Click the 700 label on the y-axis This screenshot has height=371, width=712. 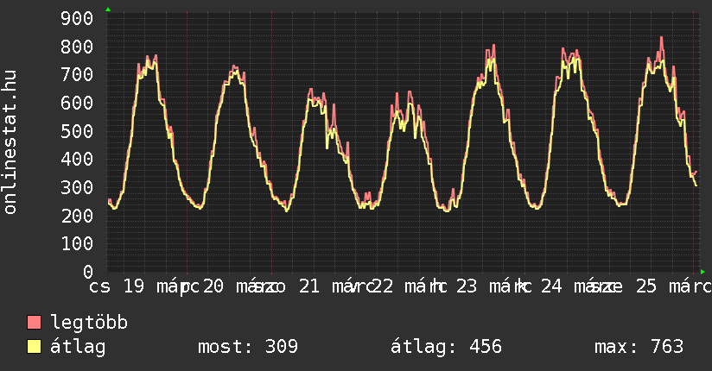(x=78, y=75)
